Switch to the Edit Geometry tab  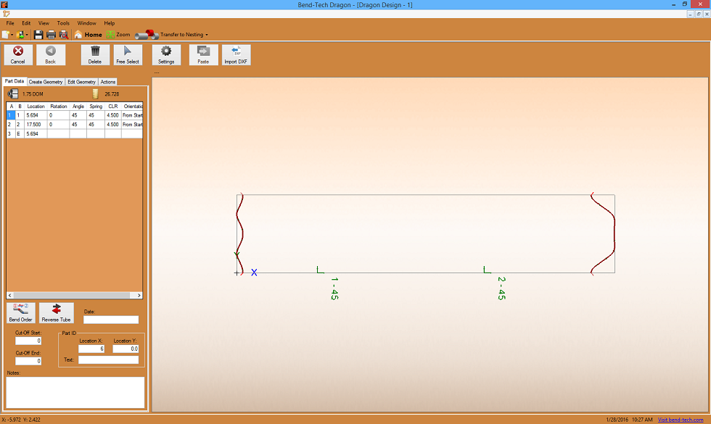(x=81, y=82)
